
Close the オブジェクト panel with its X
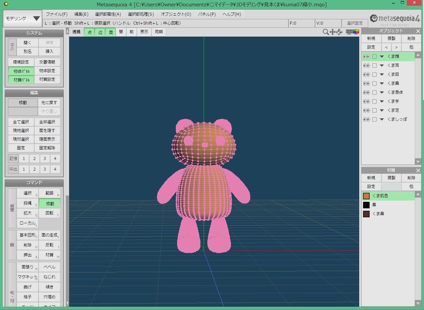click(x=418, y=31)
